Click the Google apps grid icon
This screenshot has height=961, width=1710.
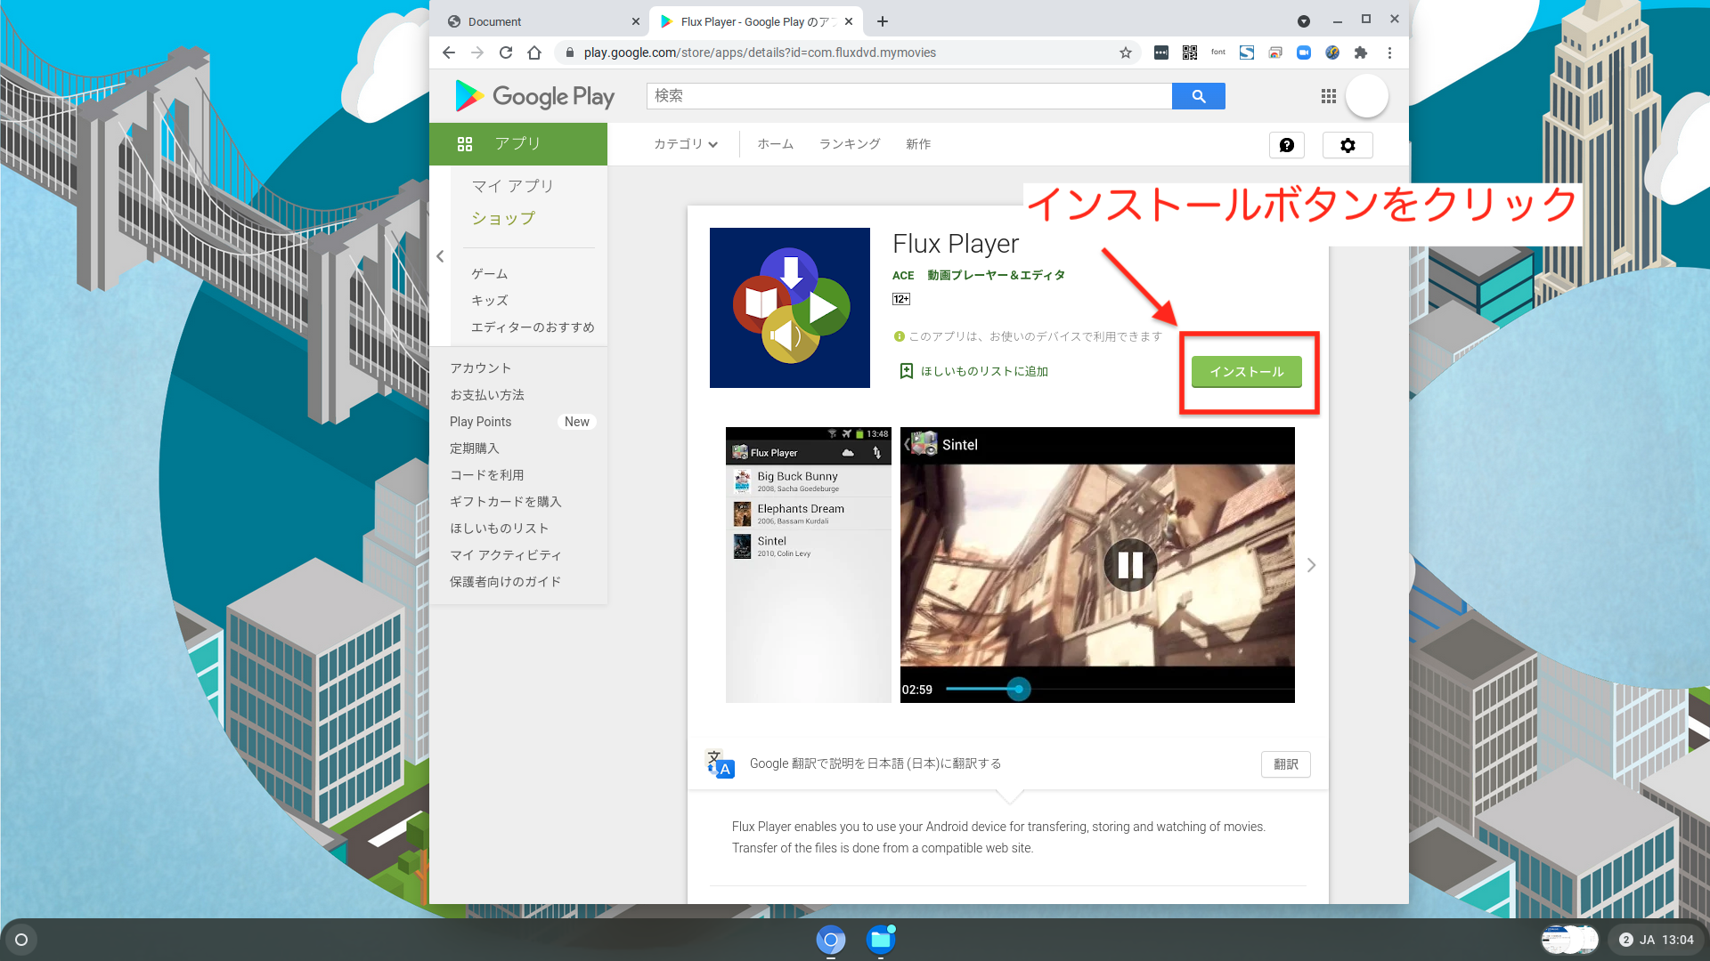point(1328,93)
